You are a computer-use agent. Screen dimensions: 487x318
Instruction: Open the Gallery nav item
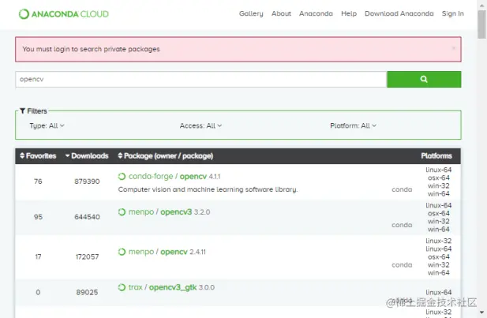(x=251, y=13)
